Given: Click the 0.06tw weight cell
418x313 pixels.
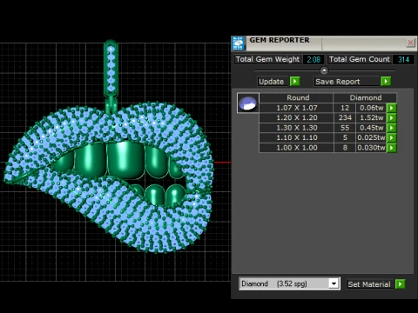Looking at the screenshot, I should tap(371, 108).
